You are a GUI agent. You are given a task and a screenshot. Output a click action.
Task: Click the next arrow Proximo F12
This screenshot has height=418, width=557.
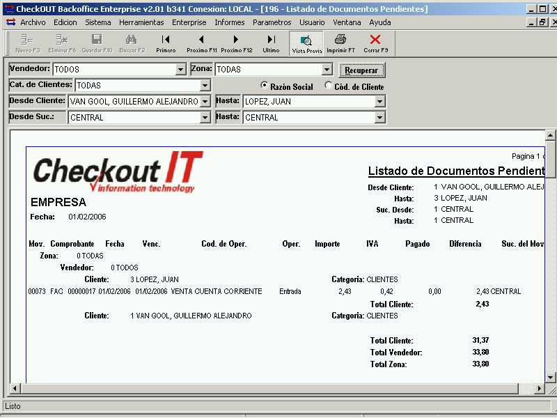coord(236,43)
